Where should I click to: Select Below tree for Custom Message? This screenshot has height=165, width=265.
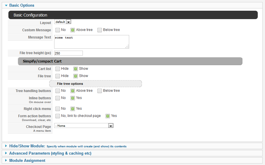(100, 30)
